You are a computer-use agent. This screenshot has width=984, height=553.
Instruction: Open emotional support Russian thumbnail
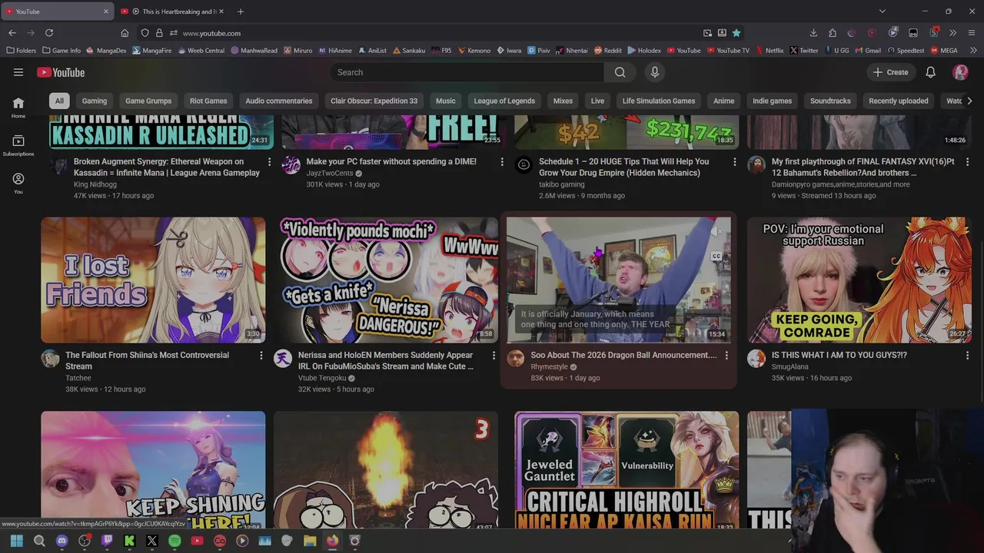(x=859, y=280)
